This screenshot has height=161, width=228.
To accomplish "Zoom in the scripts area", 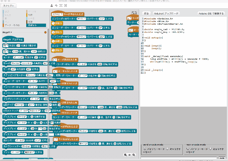I will [134, 155].
